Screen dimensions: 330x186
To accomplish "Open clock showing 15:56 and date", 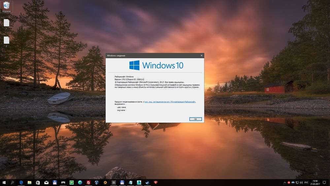I will point(315,182).
